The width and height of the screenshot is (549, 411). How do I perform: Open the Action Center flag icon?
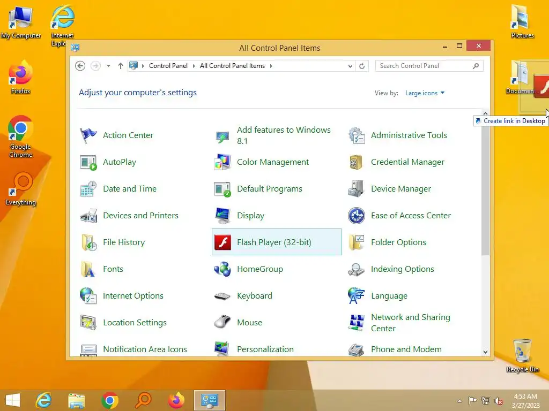pyautogui.click(x=88, y=135)
